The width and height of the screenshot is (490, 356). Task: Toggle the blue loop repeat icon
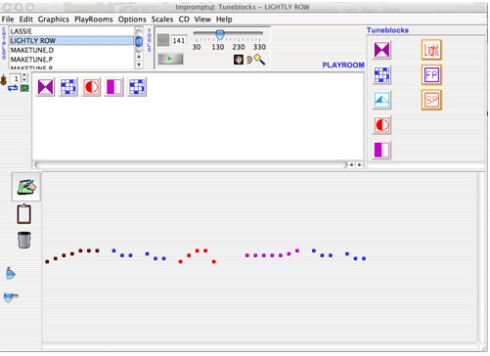coord(13,88)
